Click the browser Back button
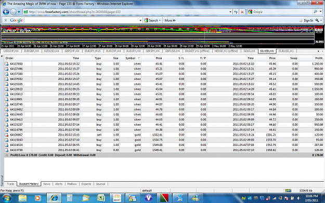Image resolution: width=325 pixels, height=203 pixels. (6, 12)
